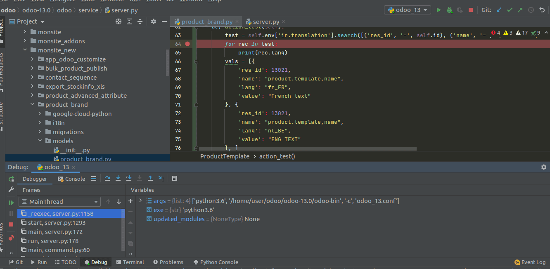Click Git Commit checkmark icon
This screenshot has height=269, width=550.
510,10
